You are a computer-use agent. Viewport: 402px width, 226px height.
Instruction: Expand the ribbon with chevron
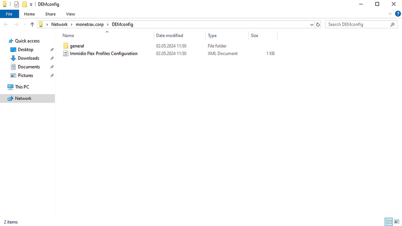(x=390, y=14)
